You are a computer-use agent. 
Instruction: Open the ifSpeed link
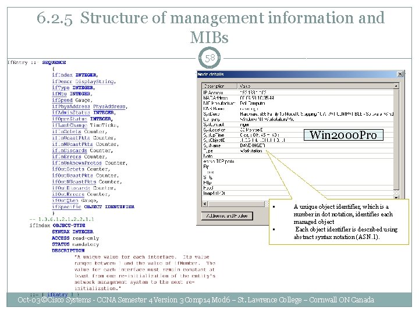coord(62,100)
